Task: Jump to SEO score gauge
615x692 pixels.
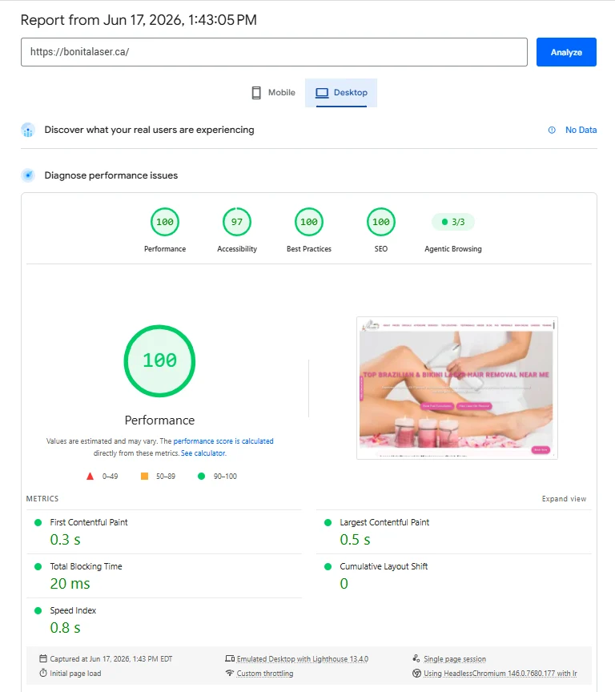Action: click(x=380, y=222)
